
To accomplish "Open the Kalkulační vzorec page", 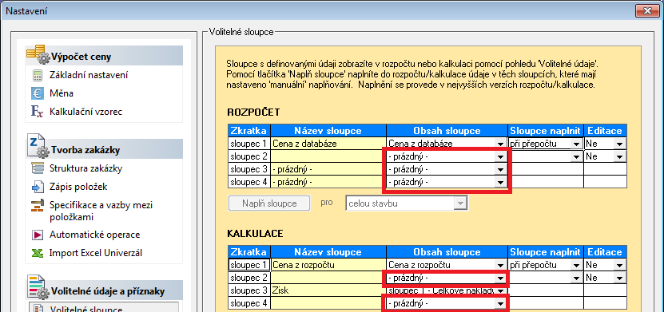I will point(86,112).
